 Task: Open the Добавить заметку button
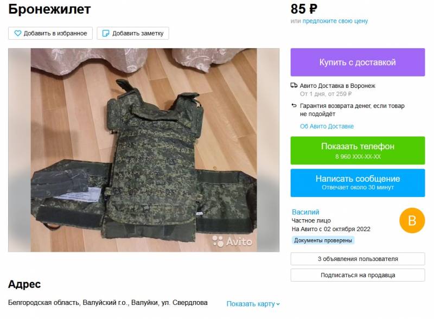133,33
